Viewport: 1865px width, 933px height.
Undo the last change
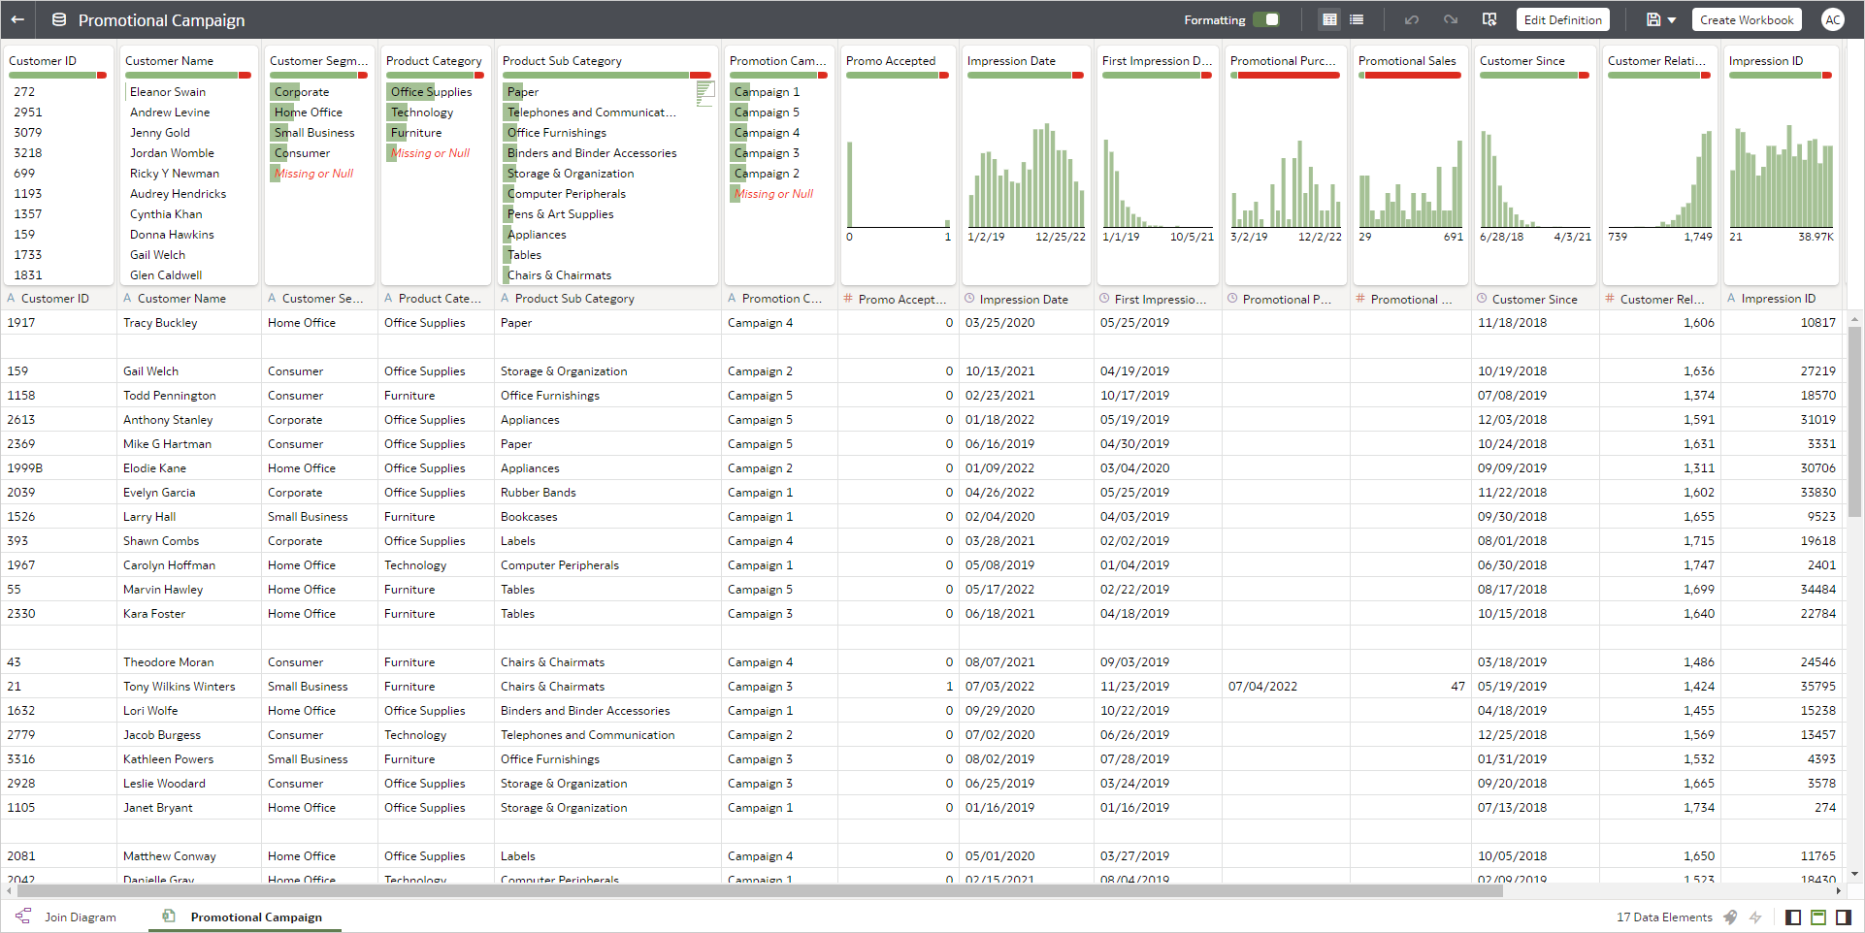(x=1413, y=19)
